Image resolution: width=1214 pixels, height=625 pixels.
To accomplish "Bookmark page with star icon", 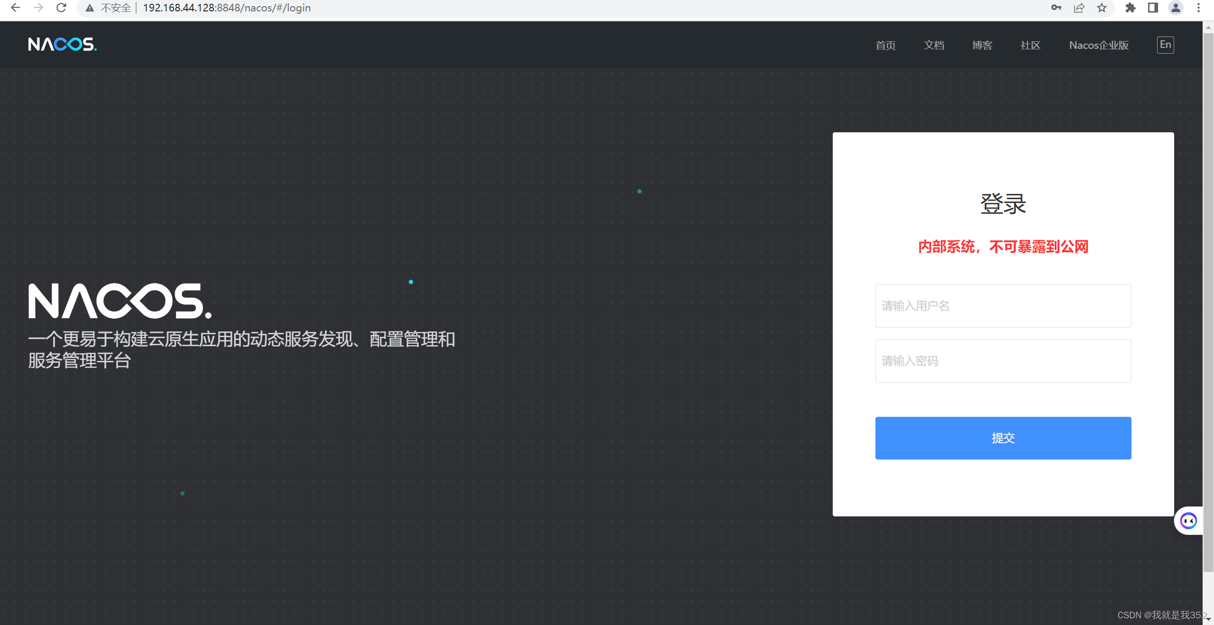I will point(1102,8).
